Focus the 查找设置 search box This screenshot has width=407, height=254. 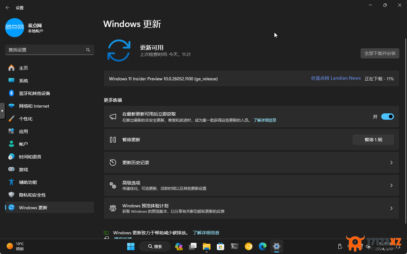[50, 50]
